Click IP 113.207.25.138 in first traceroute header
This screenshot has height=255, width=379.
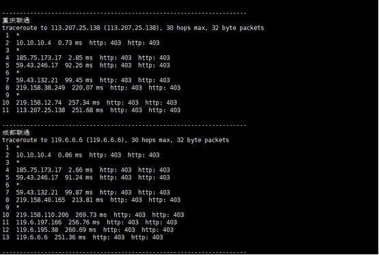click(x=75, y=28)
